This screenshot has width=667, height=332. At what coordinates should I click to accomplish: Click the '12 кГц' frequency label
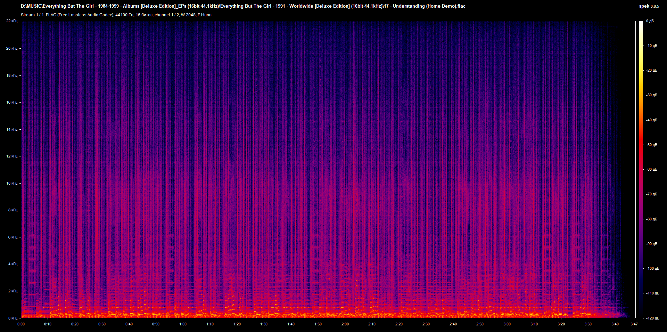11,156
